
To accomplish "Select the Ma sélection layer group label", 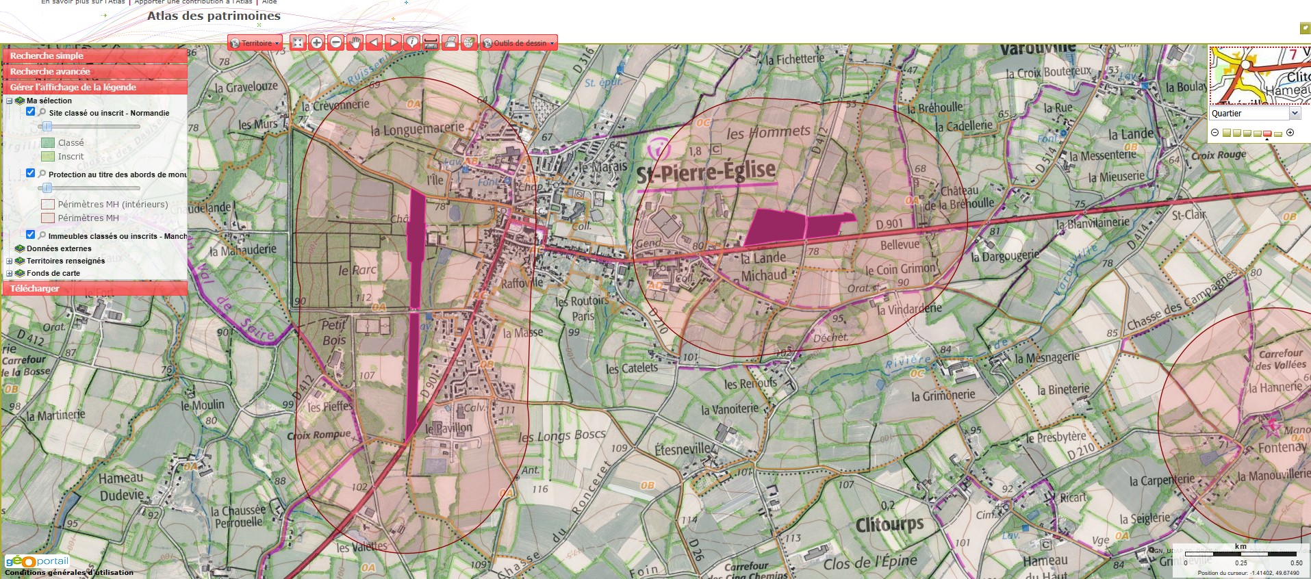I will (49, 101).
